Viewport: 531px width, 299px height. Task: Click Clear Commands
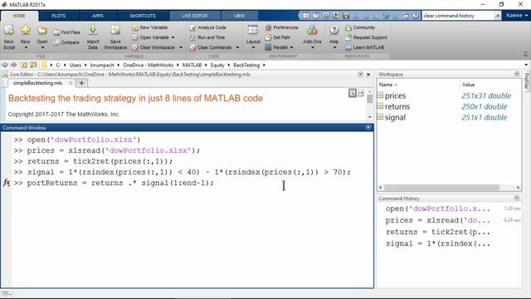pyautogui.click(x=210, y=47)
